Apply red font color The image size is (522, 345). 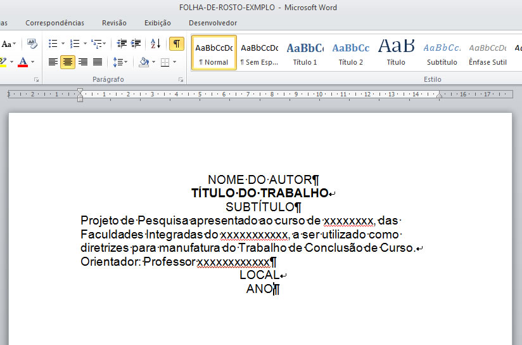[23, 62]
